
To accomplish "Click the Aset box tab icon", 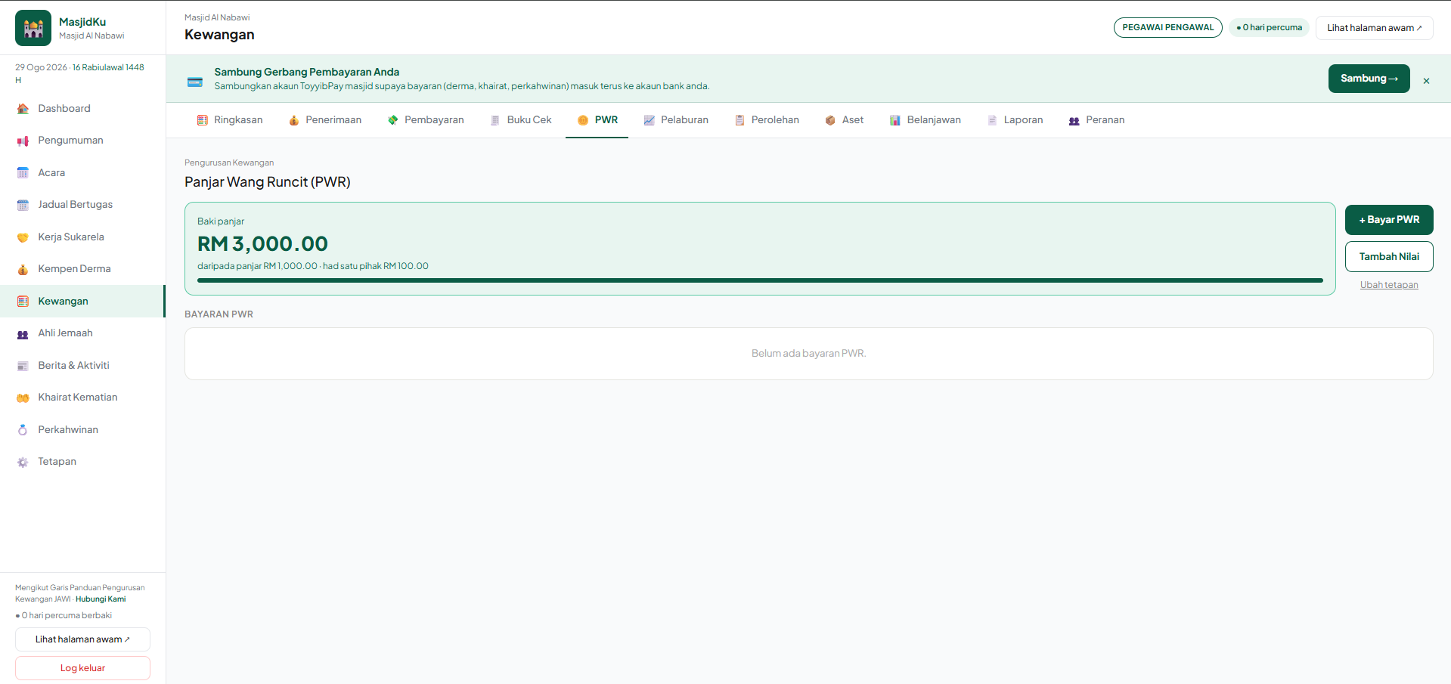I will 830,120.
